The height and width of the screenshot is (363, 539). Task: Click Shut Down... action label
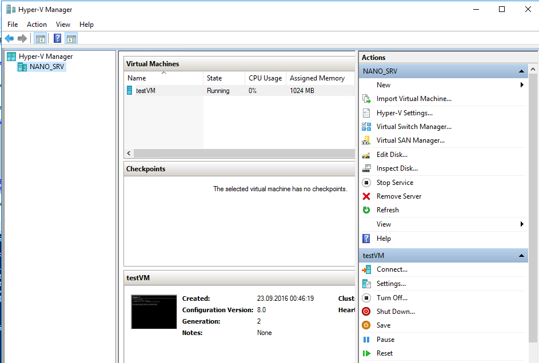pyautogui.click(x=396, y=312)
